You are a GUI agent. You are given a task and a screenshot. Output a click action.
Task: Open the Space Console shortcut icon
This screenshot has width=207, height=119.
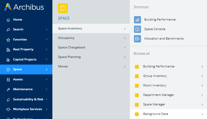[137, 29]
